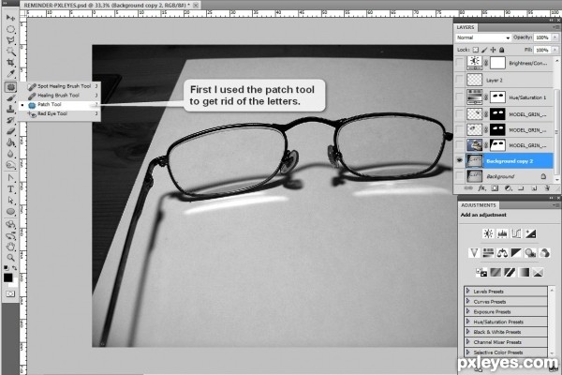Toggle Quick Mask mode
Image resolution: width=562 pixels, height=375 pixels.
(10, 293)
